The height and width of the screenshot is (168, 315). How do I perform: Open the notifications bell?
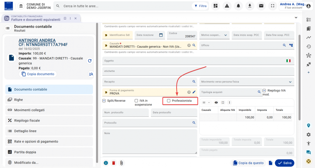238,6
